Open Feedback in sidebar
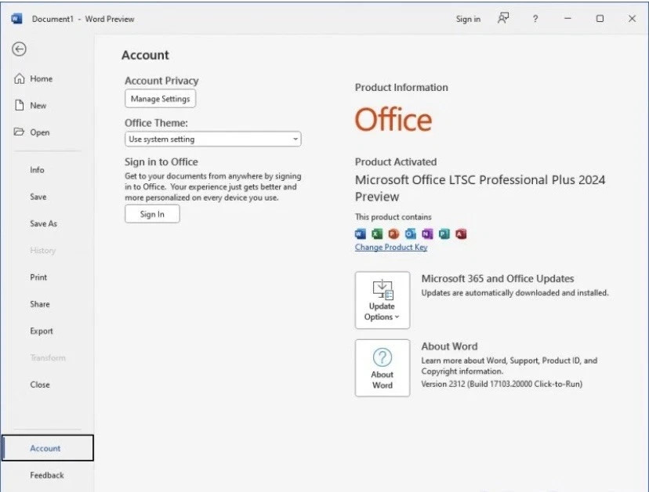649x492 pixels. tap(47, 476)
